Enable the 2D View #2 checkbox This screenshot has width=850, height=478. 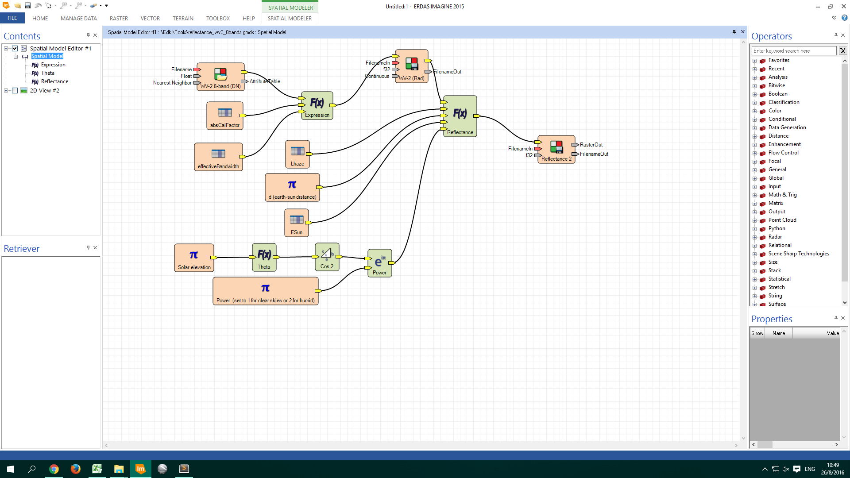pyautogui.click(x=15, y=90)
